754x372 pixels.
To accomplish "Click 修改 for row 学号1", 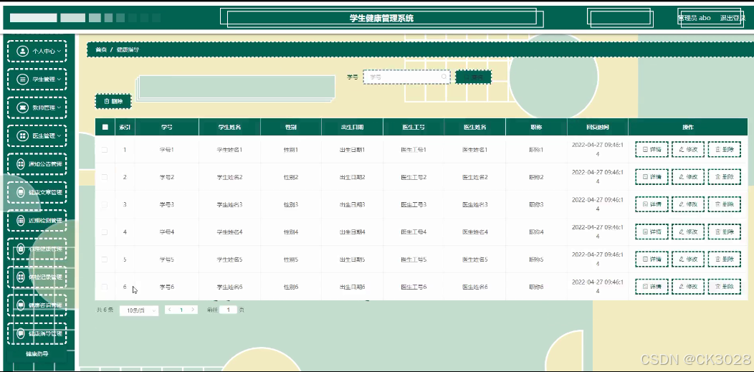I will click(688, 150).
